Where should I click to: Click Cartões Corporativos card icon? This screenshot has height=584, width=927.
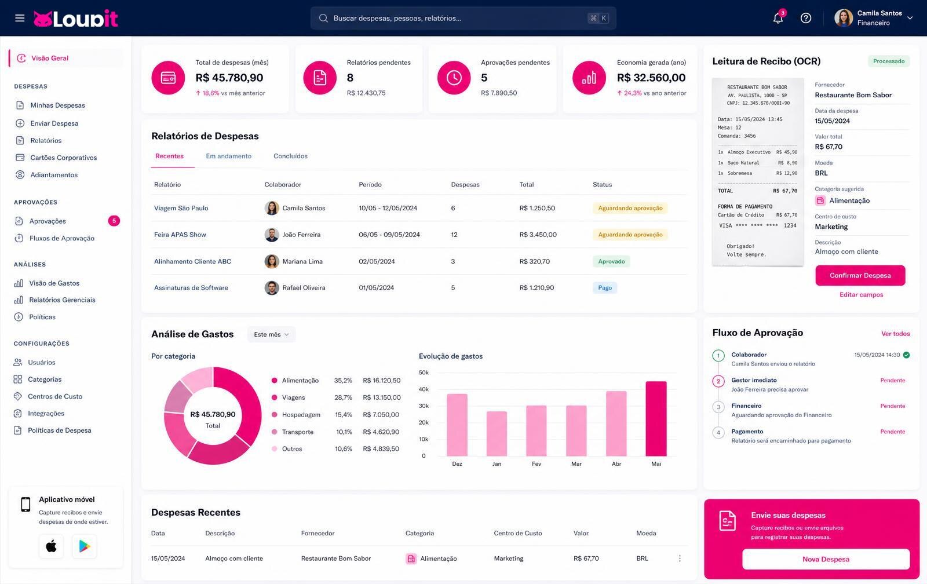point(20,158)
